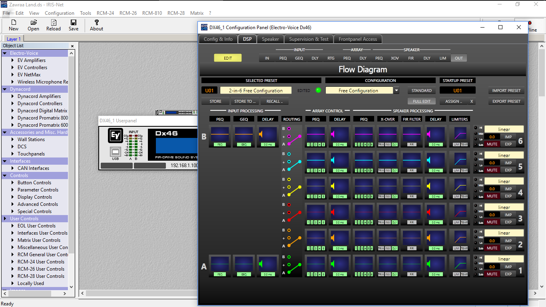This screenshot has height=307, width=546.
Task: Click channel 1 linear name field
Action: 504,259
